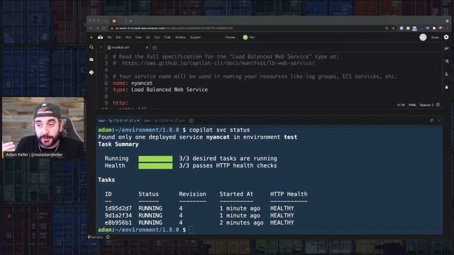This screenshot has width=454, height=255.
Task: Open Cloud9 preferences gear icon
Action: click(x=446, y=37)
